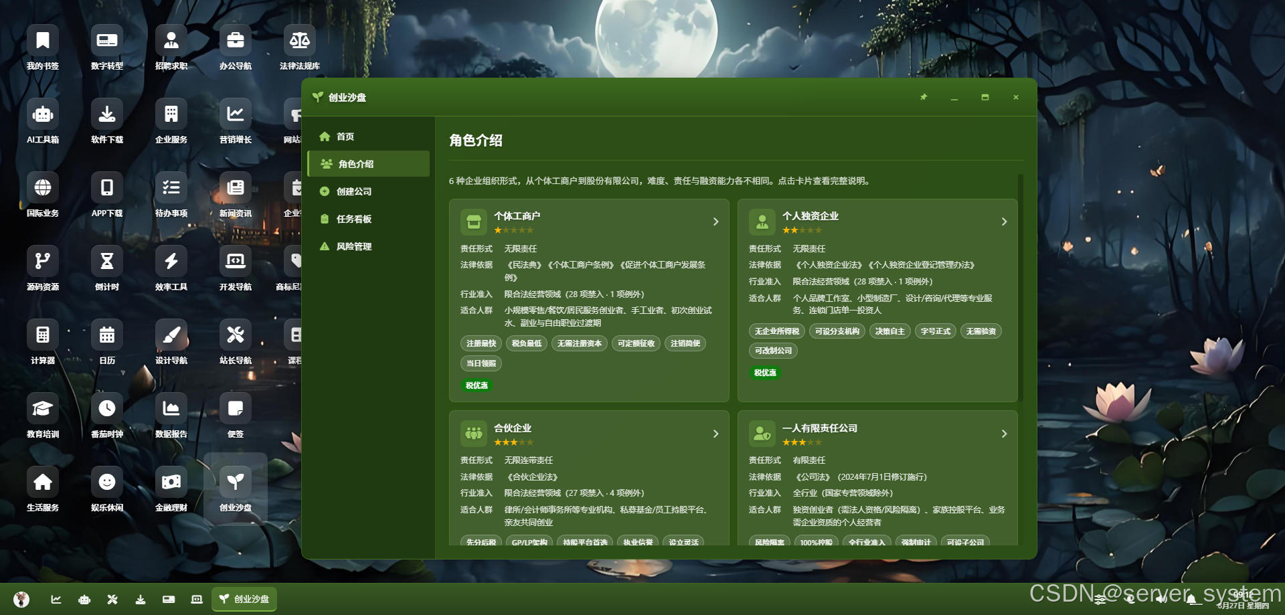This screenshot has width=1285, height=615.
Task: Open the 源码资源 branch icon
Action: pyautogui.click(x=43, y=268)
